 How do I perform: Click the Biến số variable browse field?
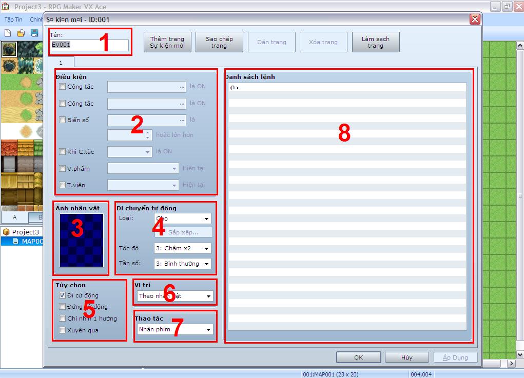(x=147, y=120)
